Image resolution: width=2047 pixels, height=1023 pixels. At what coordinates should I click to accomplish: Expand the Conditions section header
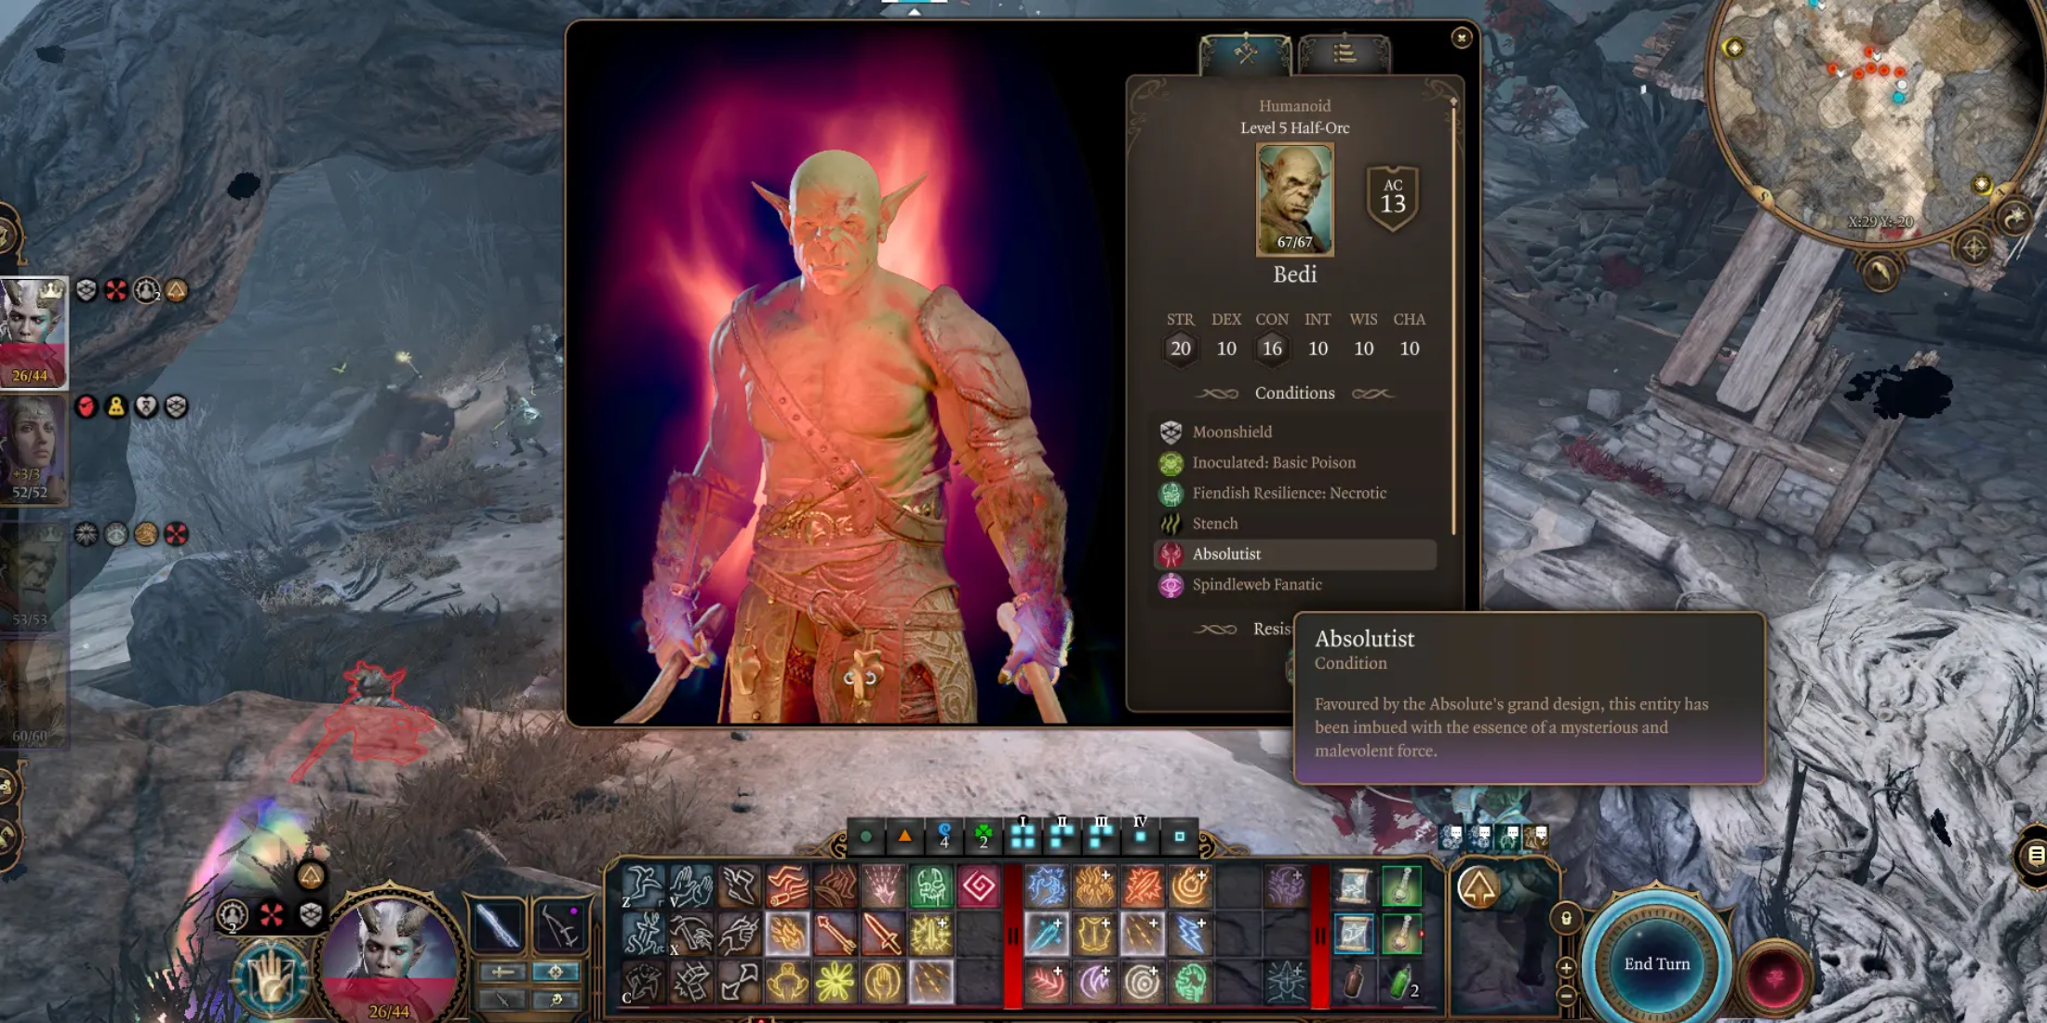[x=1295, y=392]
